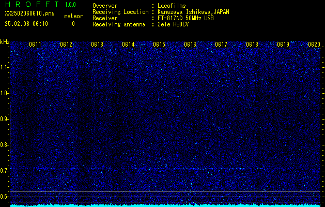Image resolution: width=325 pixels, height=207 pixels.
Task: Click the date stamp 25.02.06 06:10
Action: click(26, 24)
